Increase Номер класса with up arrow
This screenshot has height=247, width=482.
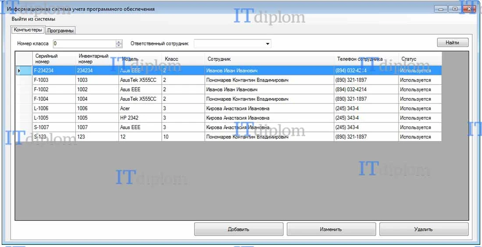pos(119,42)
